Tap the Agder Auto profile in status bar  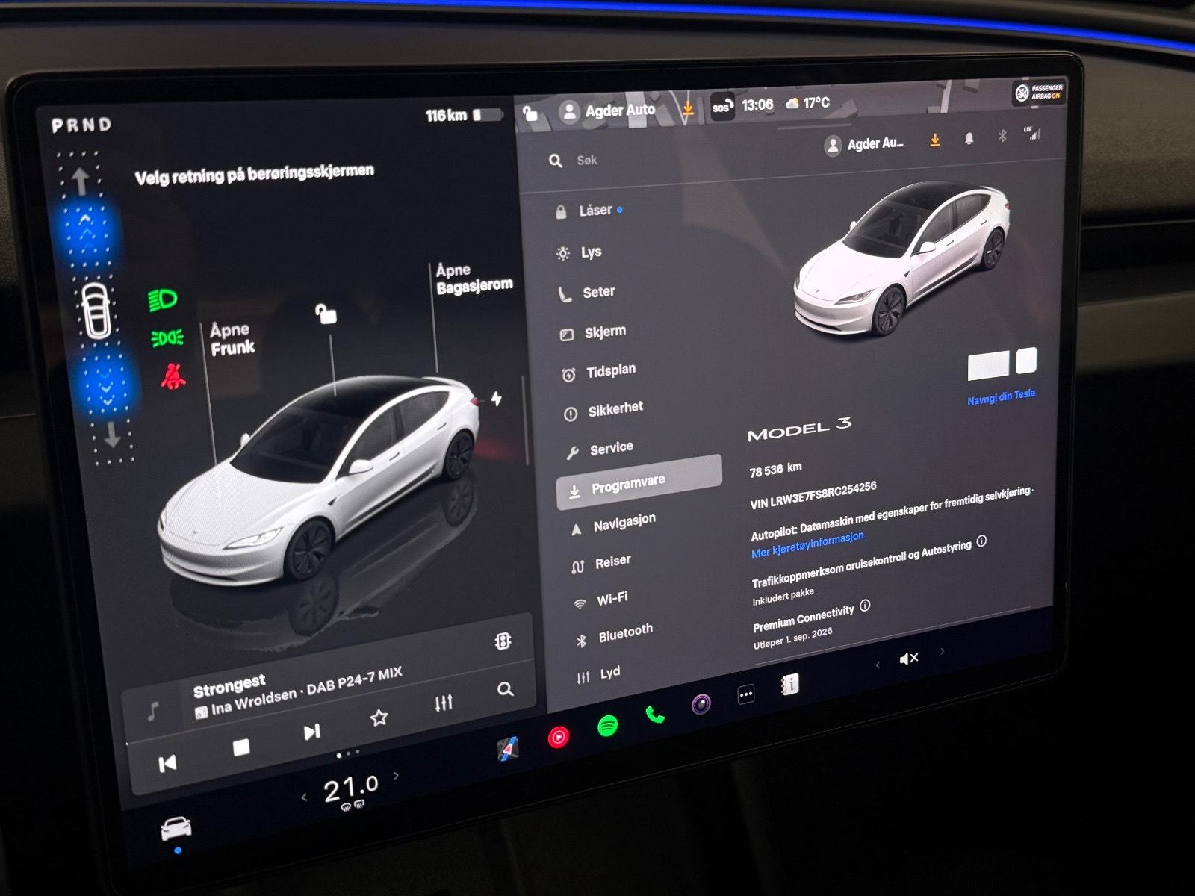coord(607,111)
